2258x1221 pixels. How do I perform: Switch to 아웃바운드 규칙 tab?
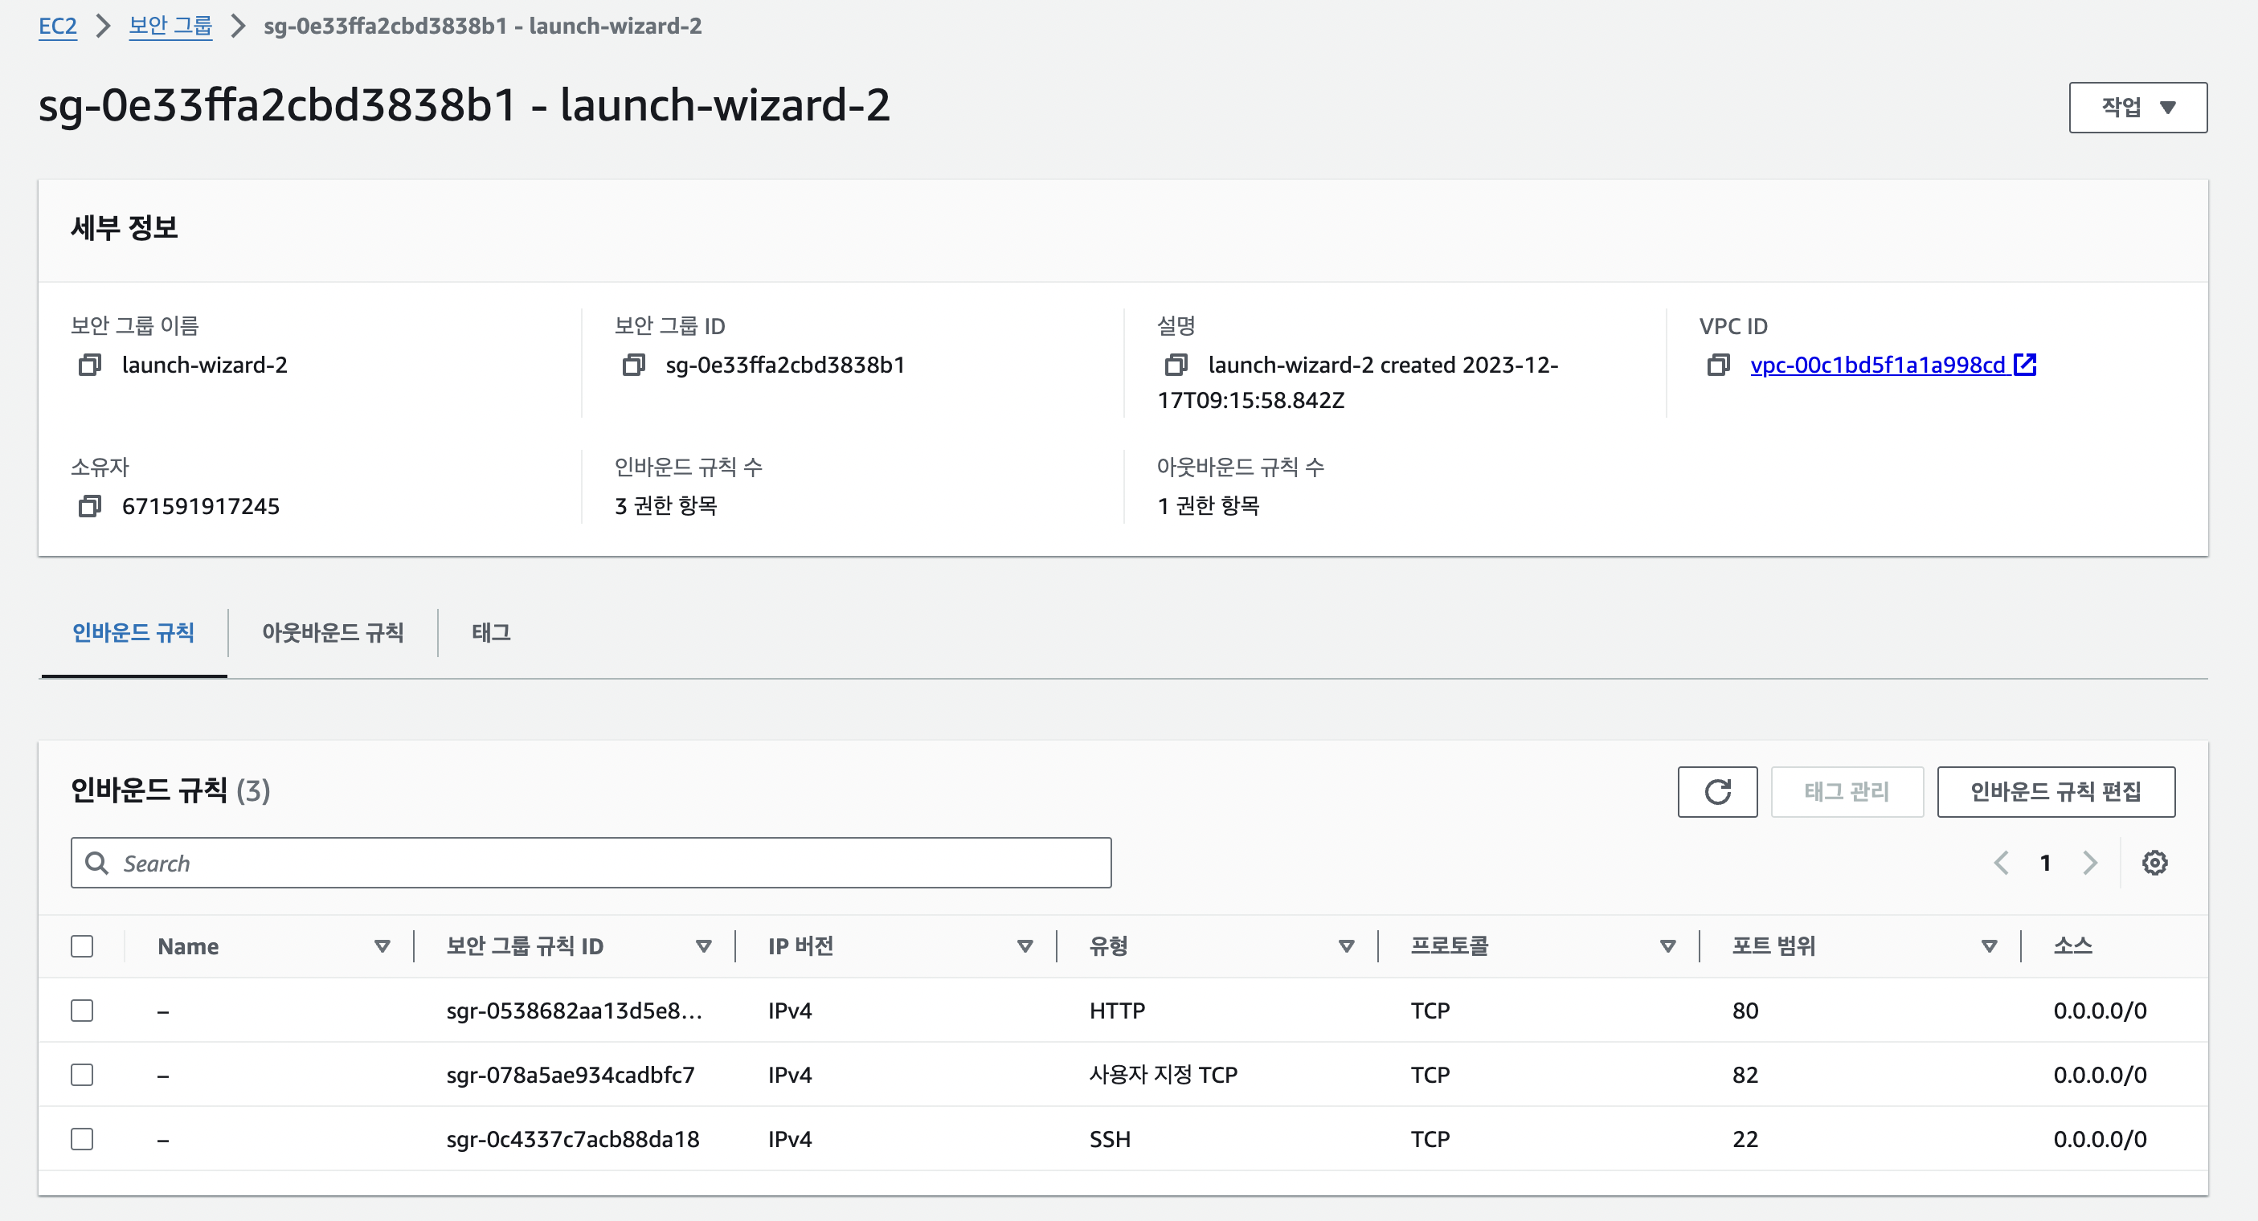pyautogui.click(x=332, y=632)
